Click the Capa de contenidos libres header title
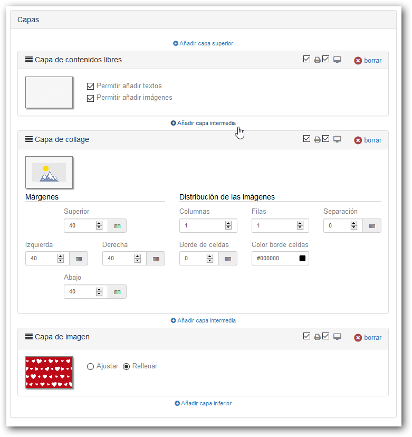 pos(78,60)
